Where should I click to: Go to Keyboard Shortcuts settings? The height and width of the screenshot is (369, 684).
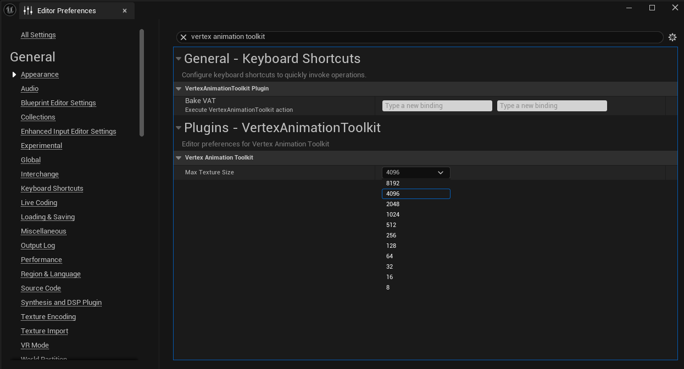pyautogui.click(x=52, y=189)
